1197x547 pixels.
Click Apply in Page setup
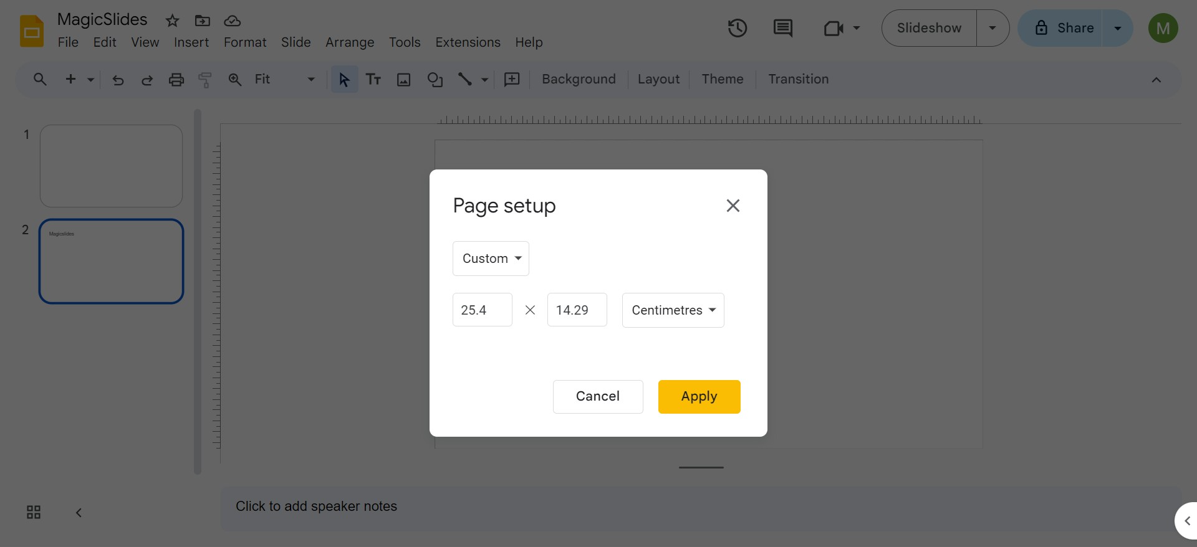coord(699,397)
